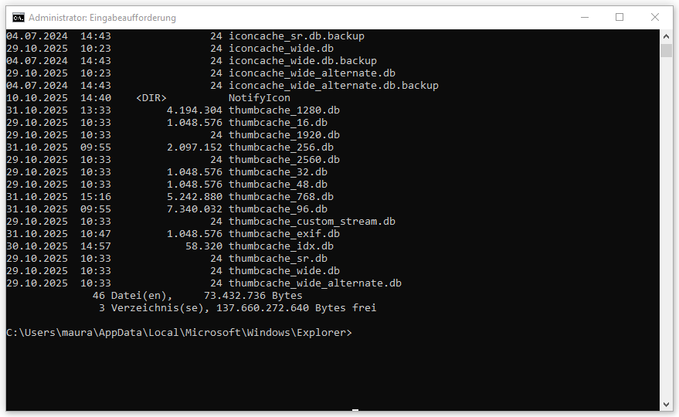Image resolution: width=679 pixels, height=417 pixels.
Task: Click file name thumbcache_96.db
Action: pos(278,208)
